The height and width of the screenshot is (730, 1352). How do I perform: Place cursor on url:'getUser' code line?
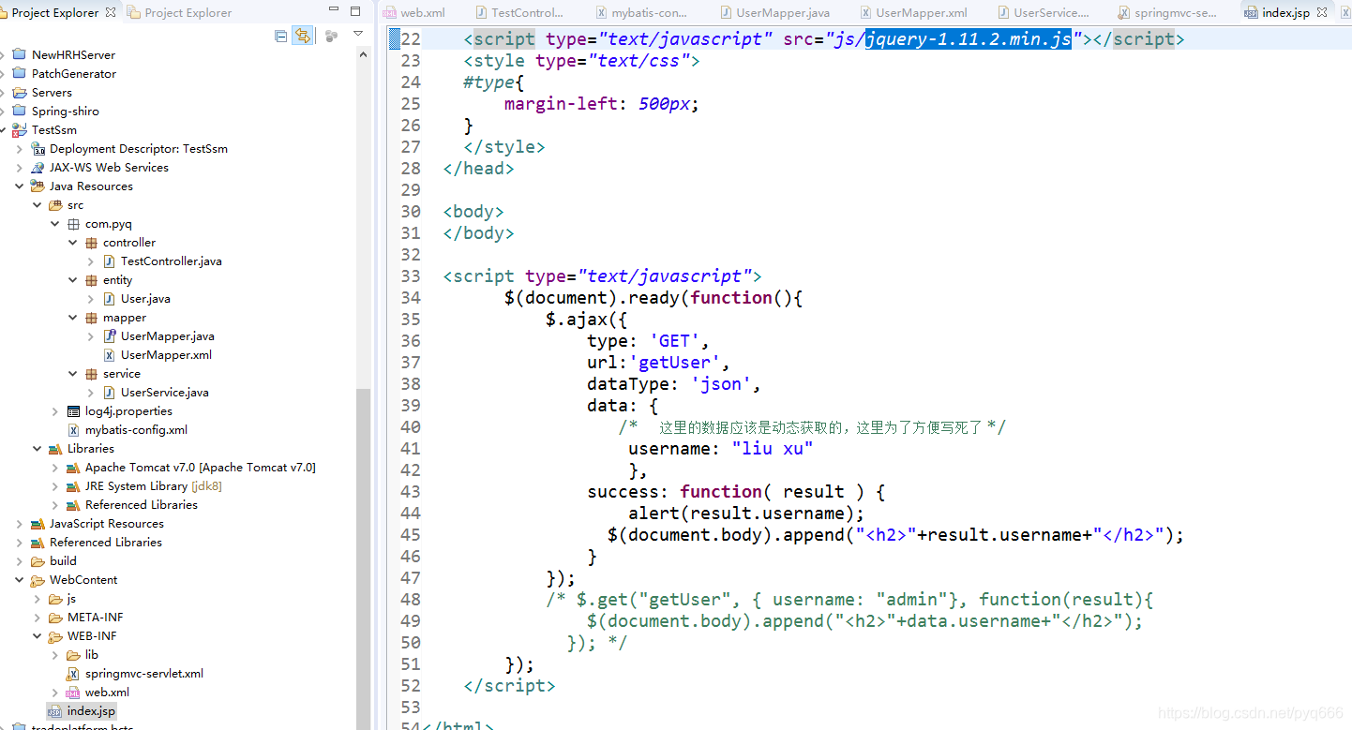[x=658, y=362]
